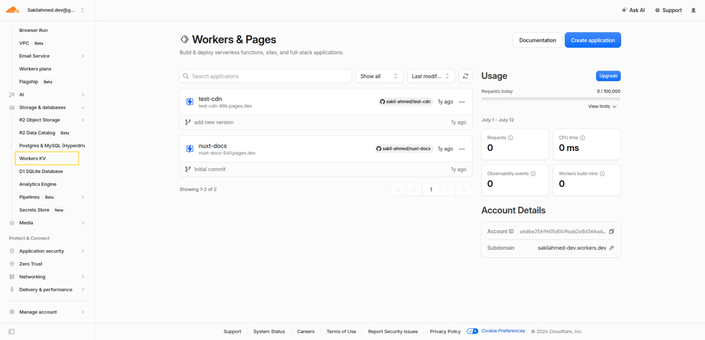Click the Requests info icon
Viewport: 705px width, 340px height.
tap(510, 138)
